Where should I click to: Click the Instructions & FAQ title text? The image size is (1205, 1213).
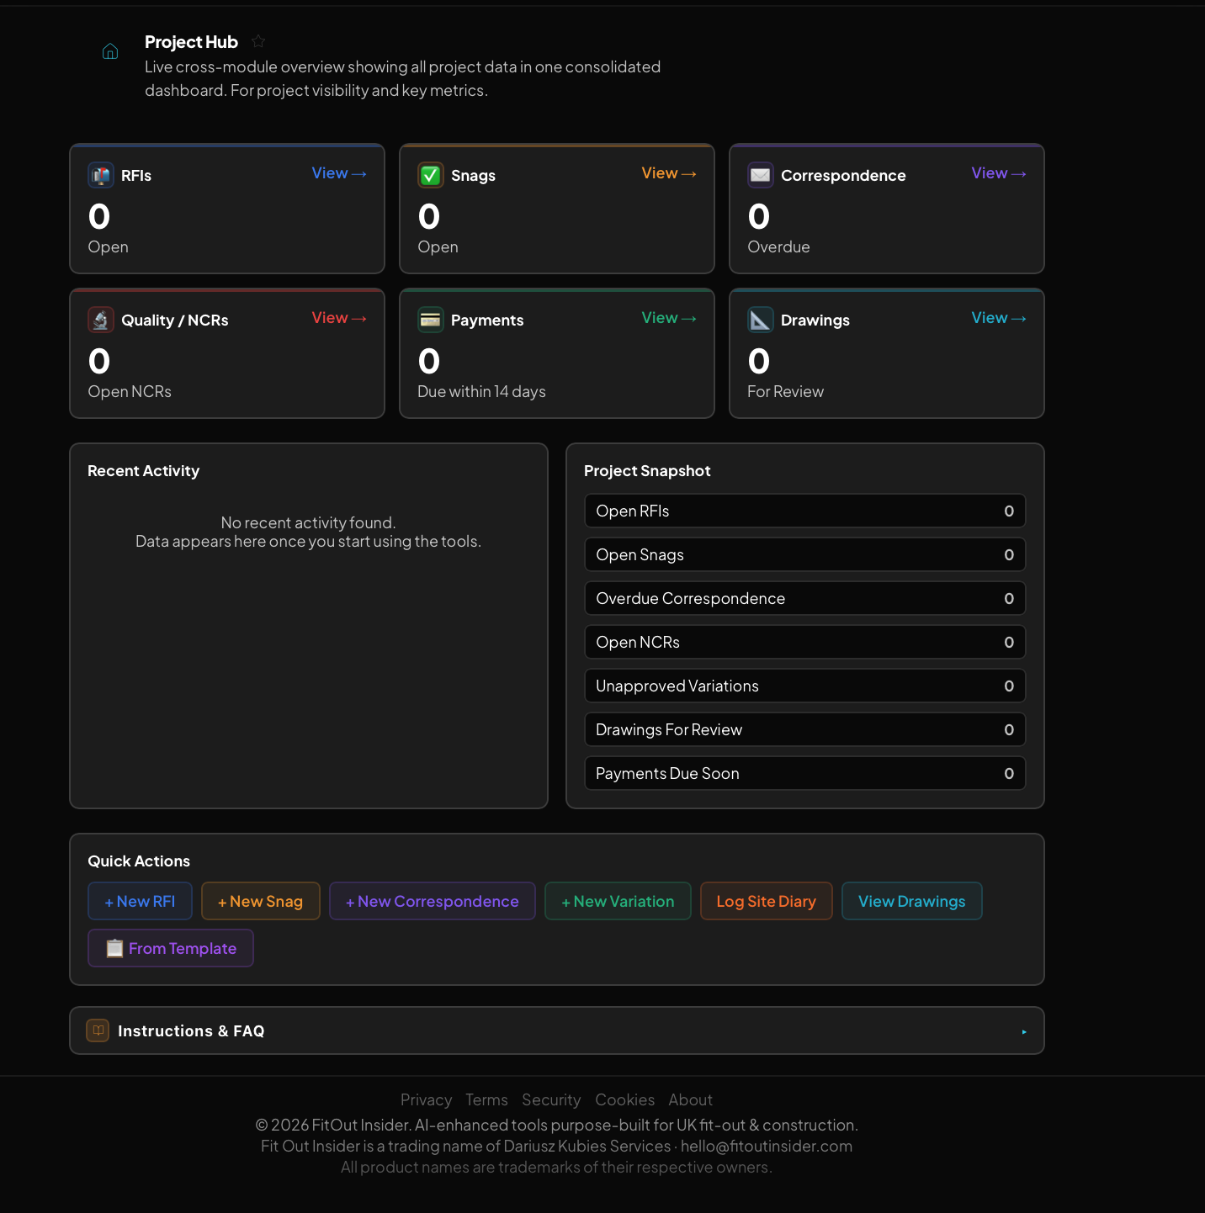point(191,1030)
